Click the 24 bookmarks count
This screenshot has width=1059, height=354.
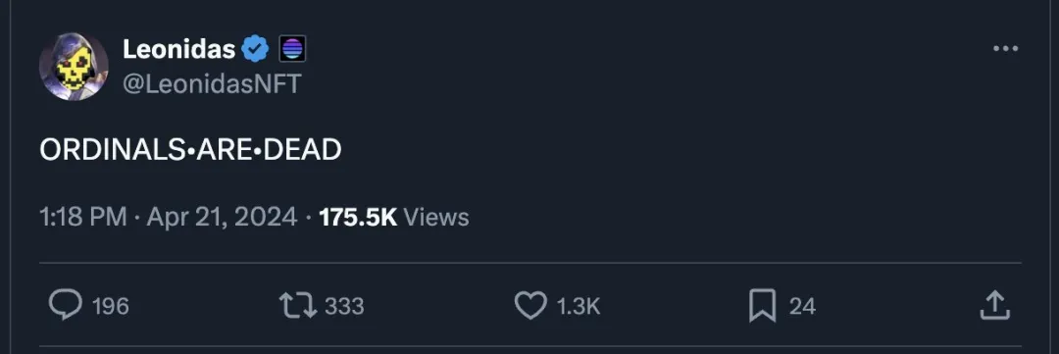pos(802,307)
